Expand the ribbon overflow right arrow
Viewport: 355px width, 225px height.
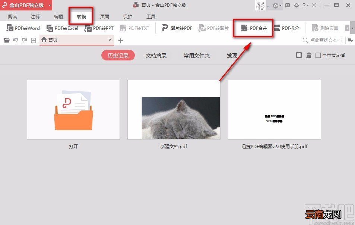click(352, 28)
